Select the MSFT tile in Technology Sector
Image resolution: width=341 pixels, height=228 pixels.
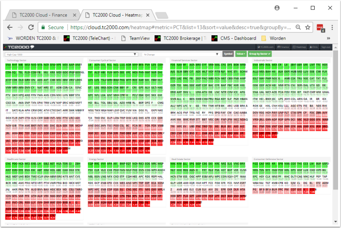78,104
